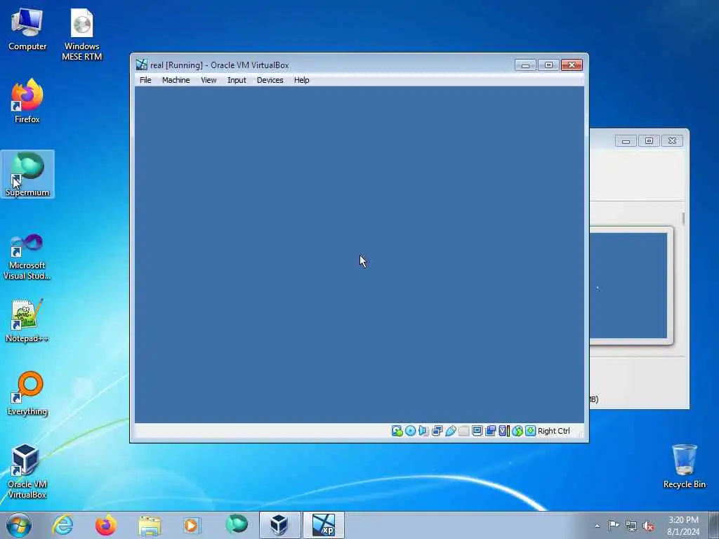Open Windows Media Player from the taskbar
This screenshot has height=539, width=719.
pyautogui.click(x=192, y=525)
